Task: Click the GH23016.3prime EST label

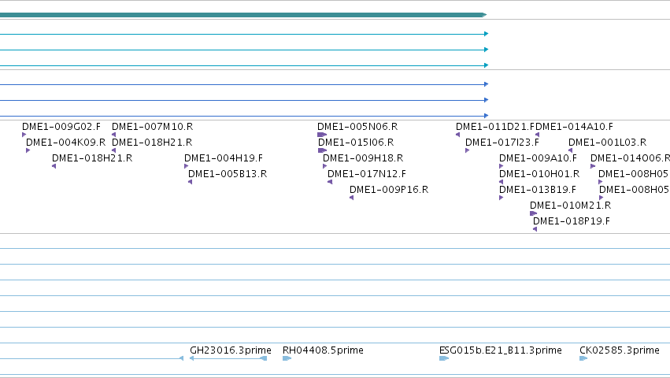Action: [231, 350]
